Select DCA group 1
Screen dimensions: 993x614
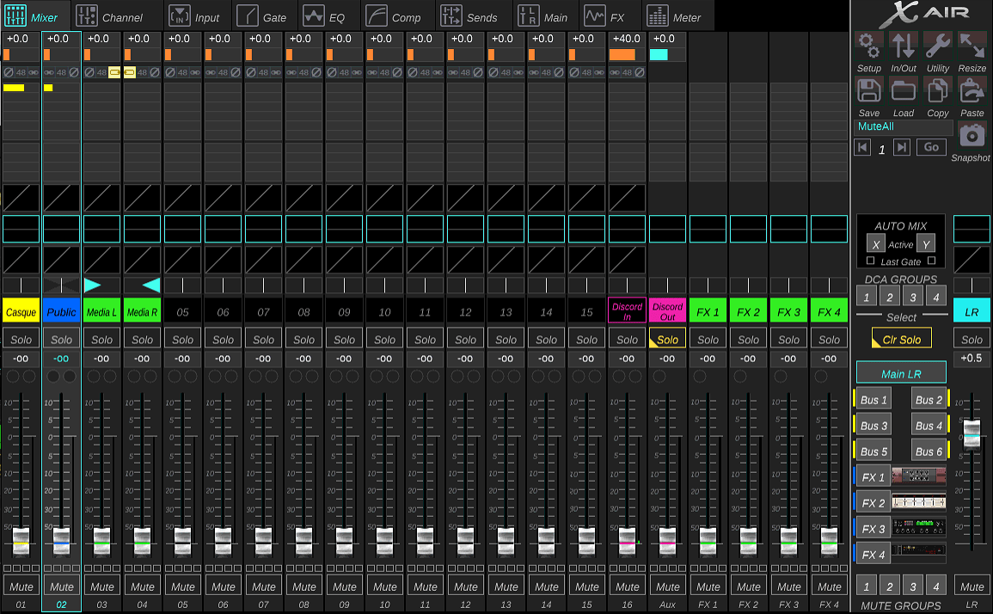point(867,296)
